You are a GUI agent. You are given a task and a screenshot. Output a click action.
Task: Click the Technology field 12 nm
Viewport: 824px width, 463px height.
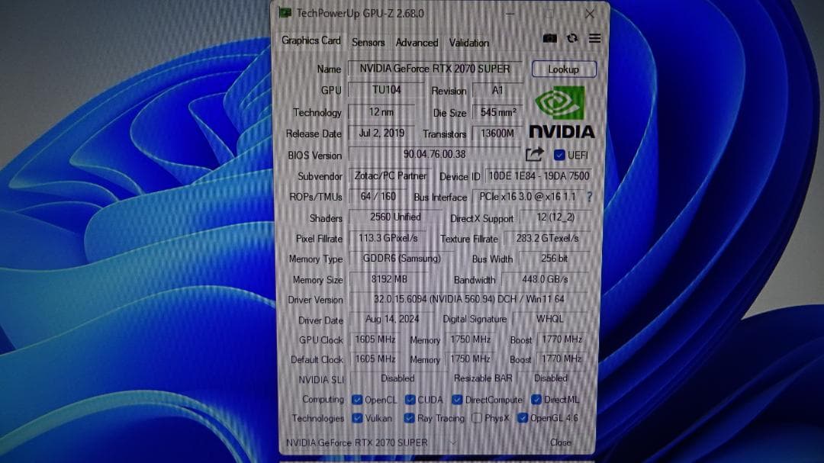coord(381,112)
